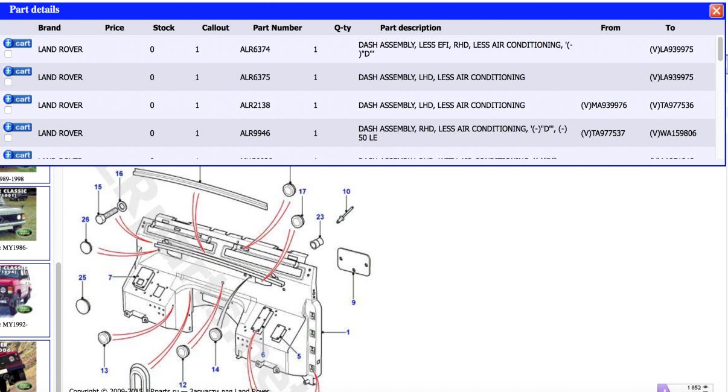Select part number ALR2138
The image size is (728, 392).
(255, 105)
